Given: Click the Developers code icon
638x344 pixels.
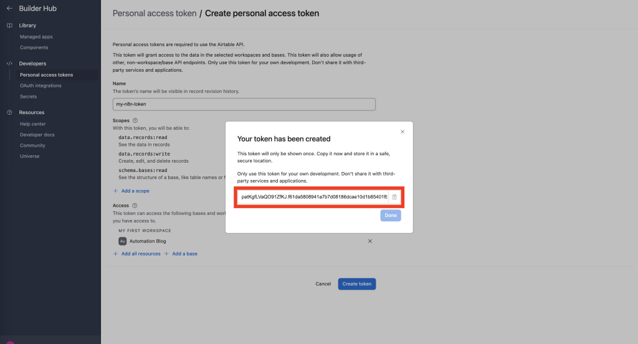Looking at the screenshot, I should tap(9, 64).
